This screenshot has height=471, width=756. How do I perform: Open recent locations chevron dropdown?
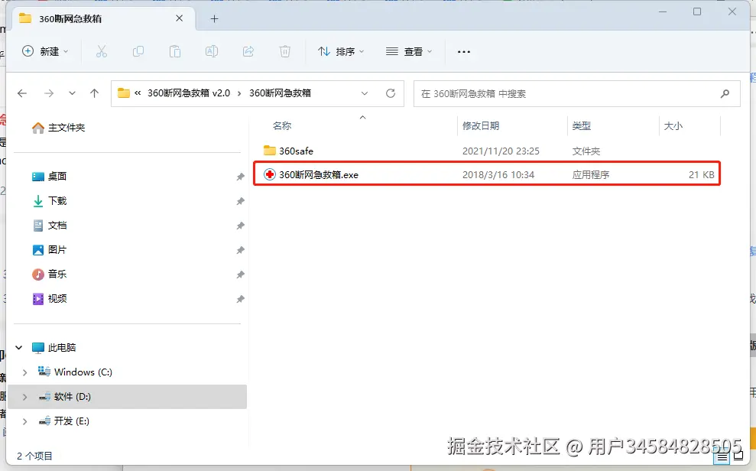(72, 93)
